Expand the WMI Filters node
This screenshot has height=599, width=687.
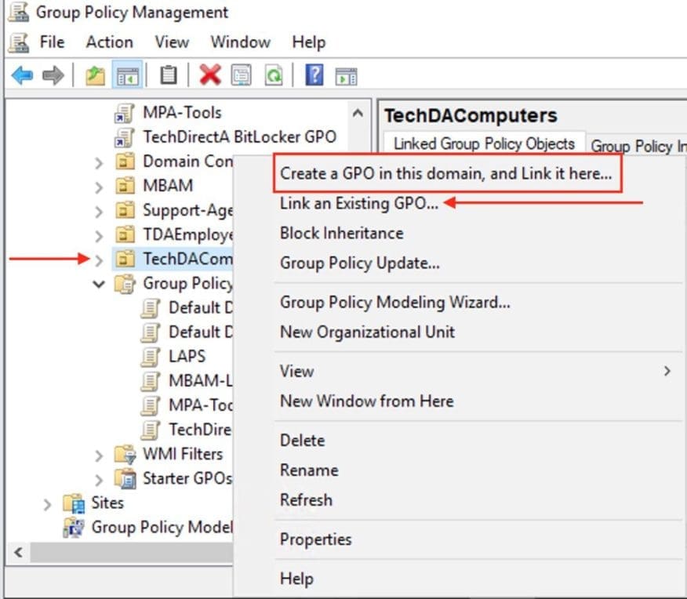99,455
